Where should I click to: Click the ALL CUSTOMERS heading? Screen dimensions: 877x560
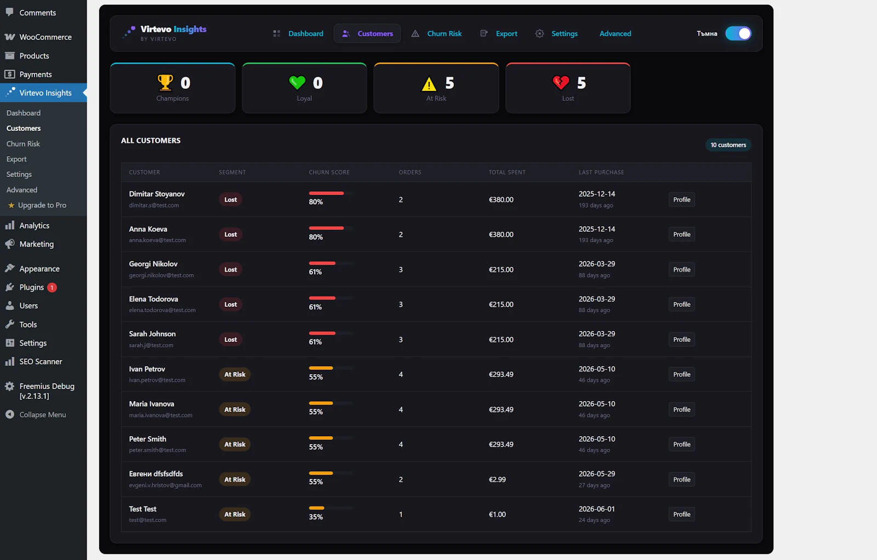pyautogui.click(x=151, y=140)
